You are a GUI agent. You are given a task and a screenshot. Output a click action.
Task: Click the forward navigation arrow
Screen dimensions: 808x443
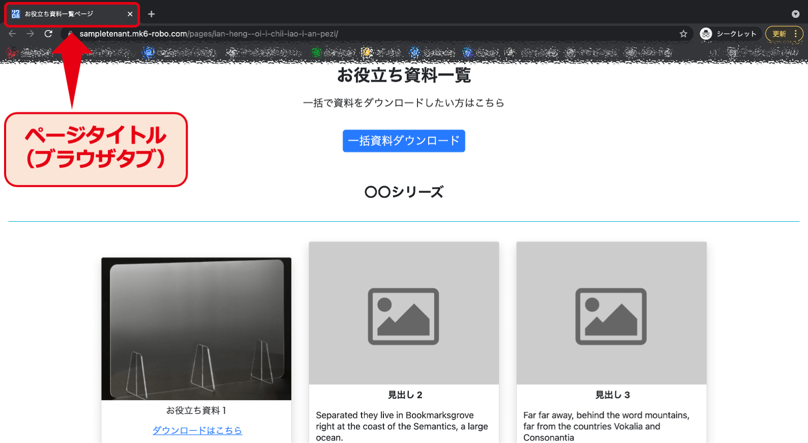31,34
